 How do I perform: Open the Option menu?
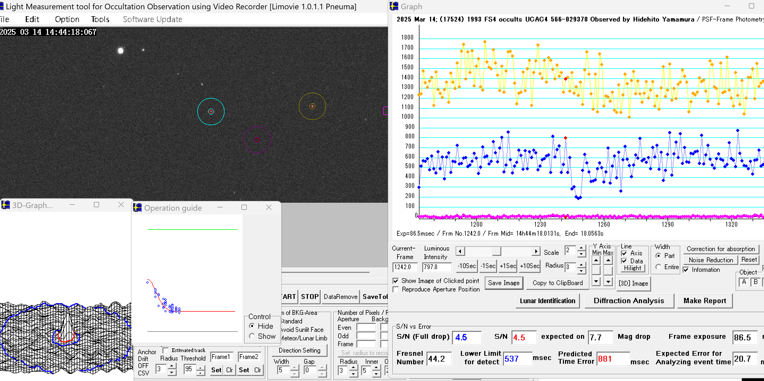point(67,19)
